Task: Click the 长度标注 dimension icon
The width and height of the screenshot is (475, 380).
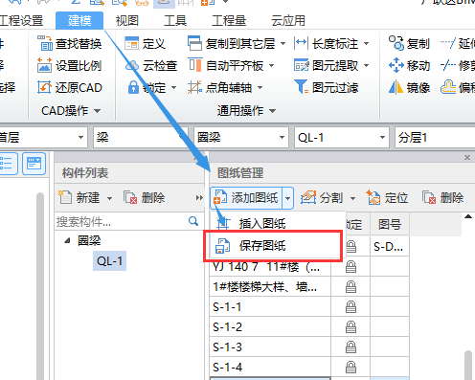Action: coord(301,43)
